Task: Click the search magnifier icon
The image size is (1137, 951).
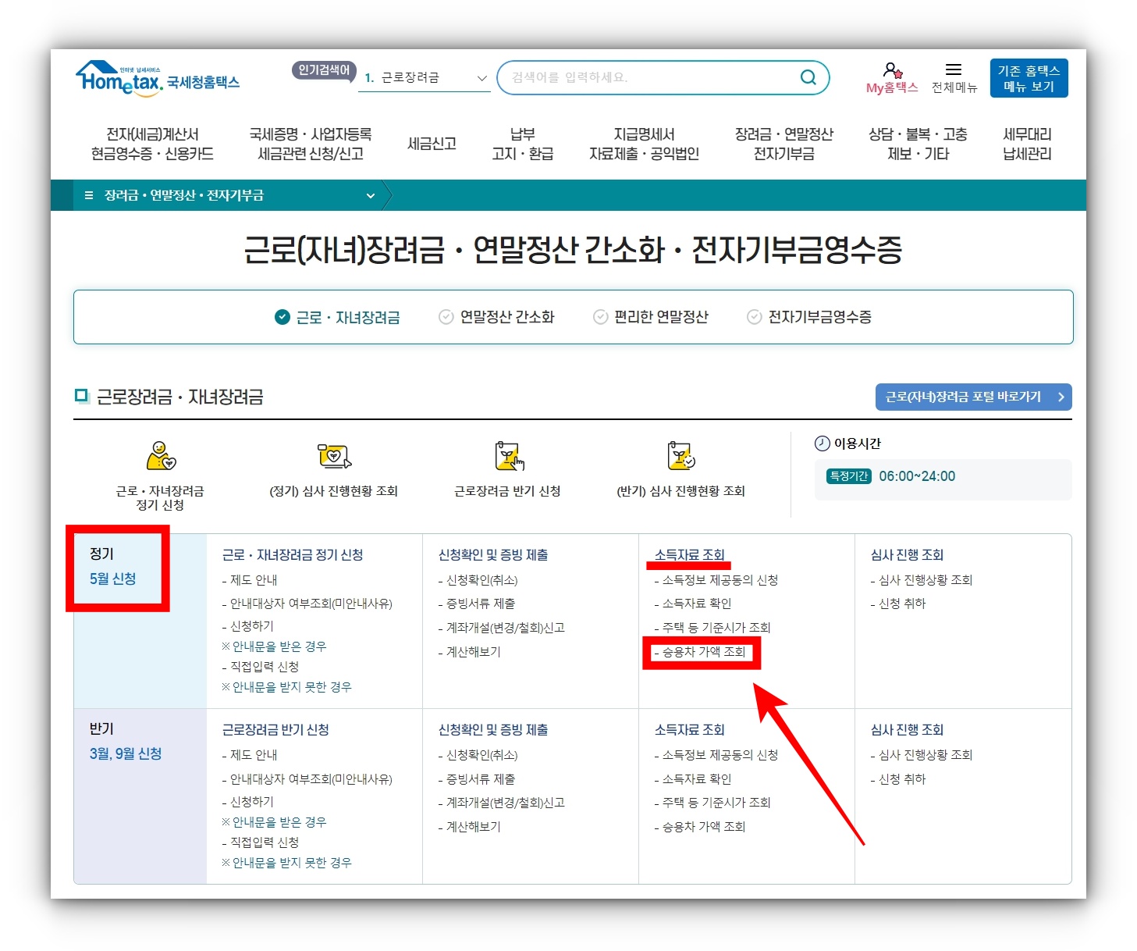Action: (x=808, y=77)
